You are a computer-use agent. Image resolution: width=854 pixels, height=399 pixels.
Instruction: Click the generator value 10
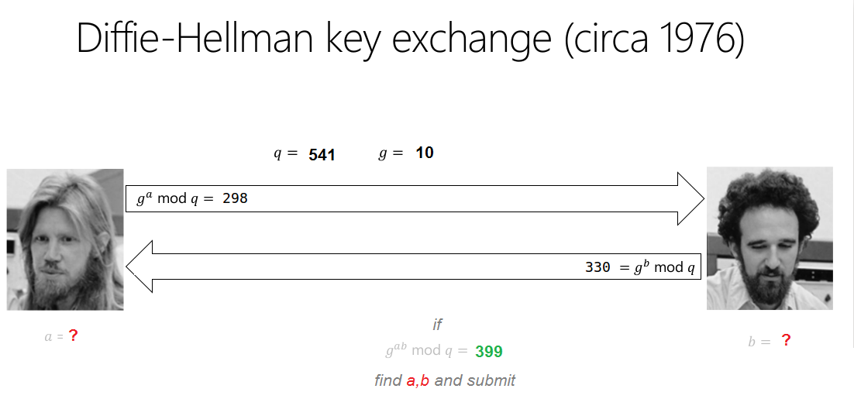[425, 153]
